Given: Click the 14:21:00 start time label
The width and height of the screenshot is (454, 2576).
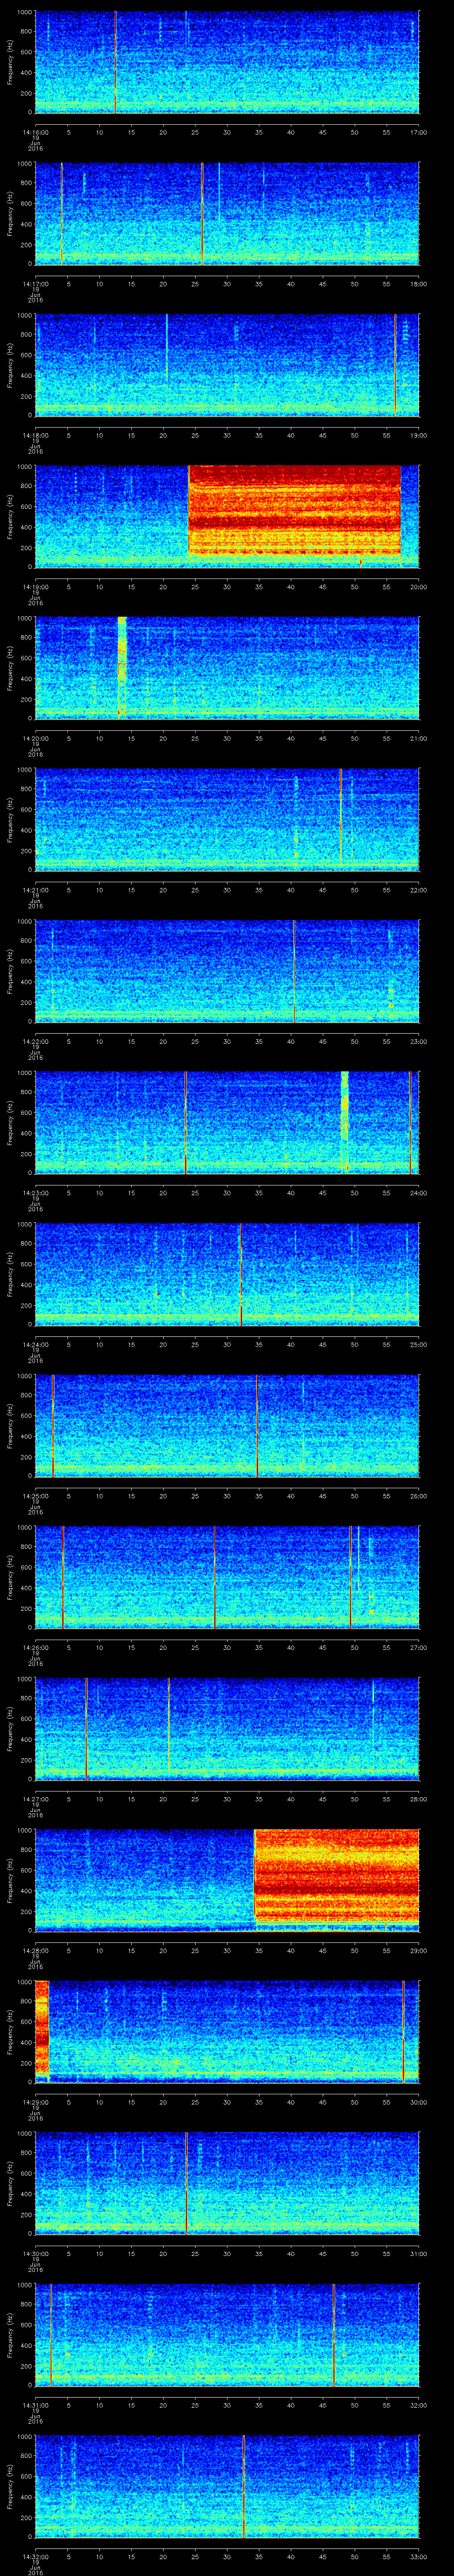Looking at the screenshot, I should pyautogui.click(x=36, y=890).
